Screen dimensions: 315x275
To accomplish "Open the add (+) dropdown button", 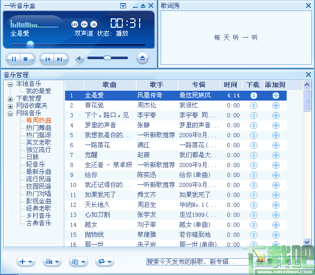I will pos(26,261).
